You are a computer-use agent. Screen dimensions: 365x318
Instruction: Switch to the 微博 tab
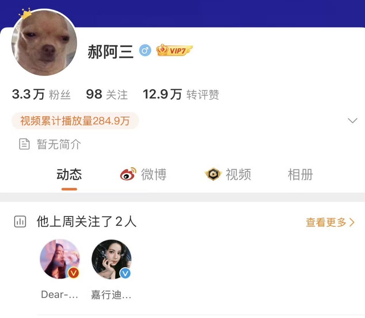click(x=143, y=174)
